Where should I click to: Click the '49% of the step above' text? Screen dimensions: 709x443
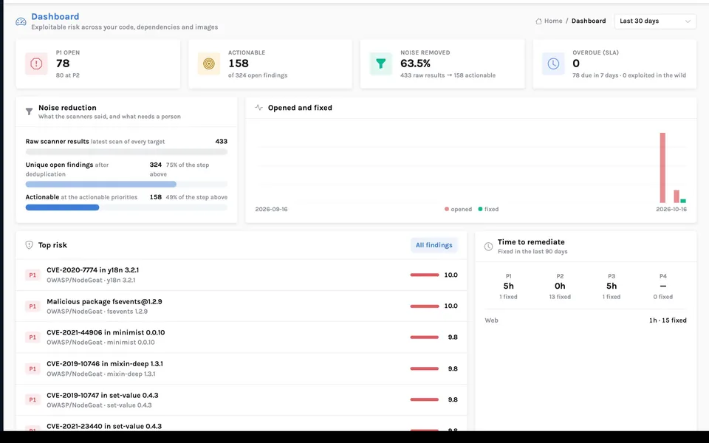tap(196, 198)
